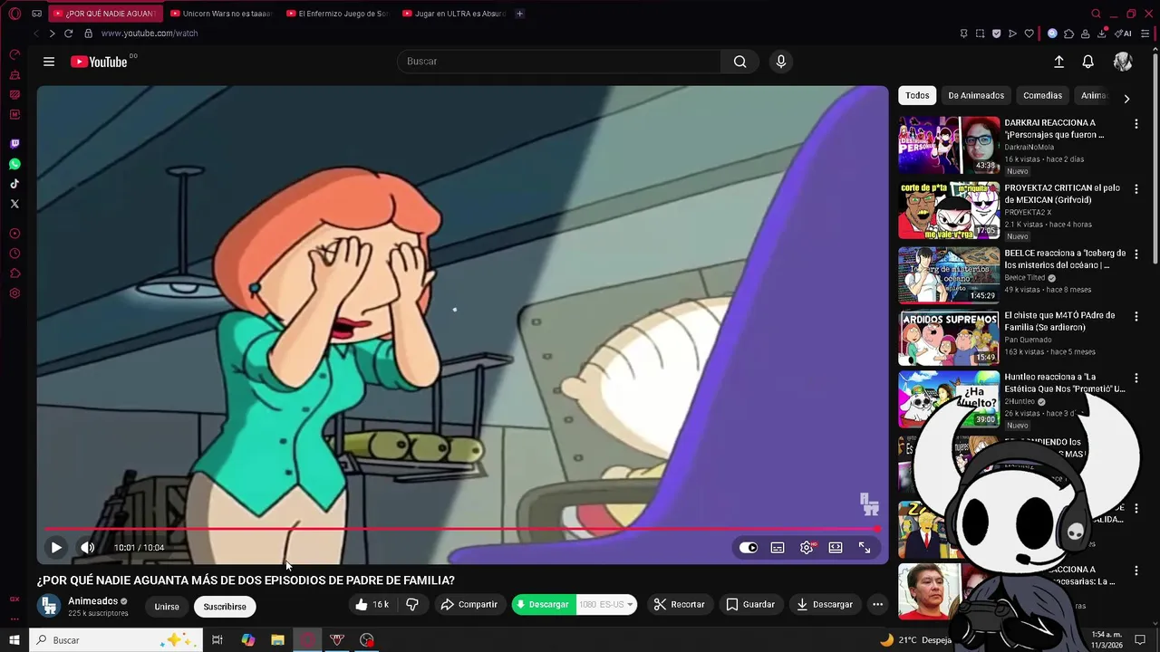The image size is (1160, 652).
Task: Open more actions ellipsis under video
Action: click(877, 605)
